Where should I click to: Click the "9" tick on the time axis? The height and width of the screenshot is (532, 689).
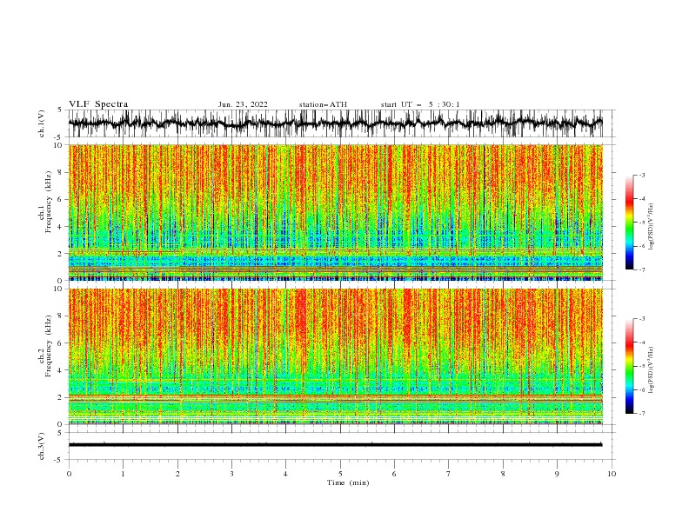[557, 474]
